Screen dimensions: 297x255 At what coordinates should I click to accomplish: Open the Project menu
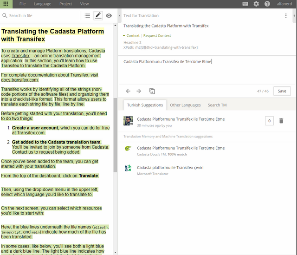click(x=65, y=4)
